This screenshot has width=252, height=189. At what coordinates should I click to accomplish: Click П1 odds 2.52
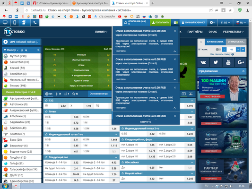(63, 106)
